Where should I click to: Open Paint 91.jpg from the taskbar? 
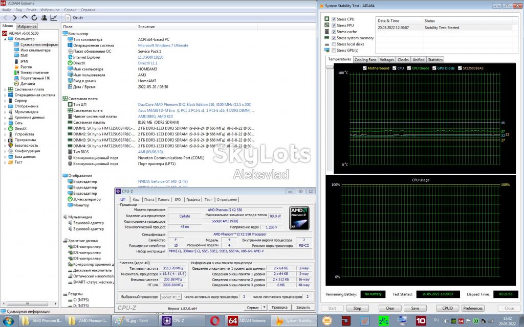tap(135, 321)
